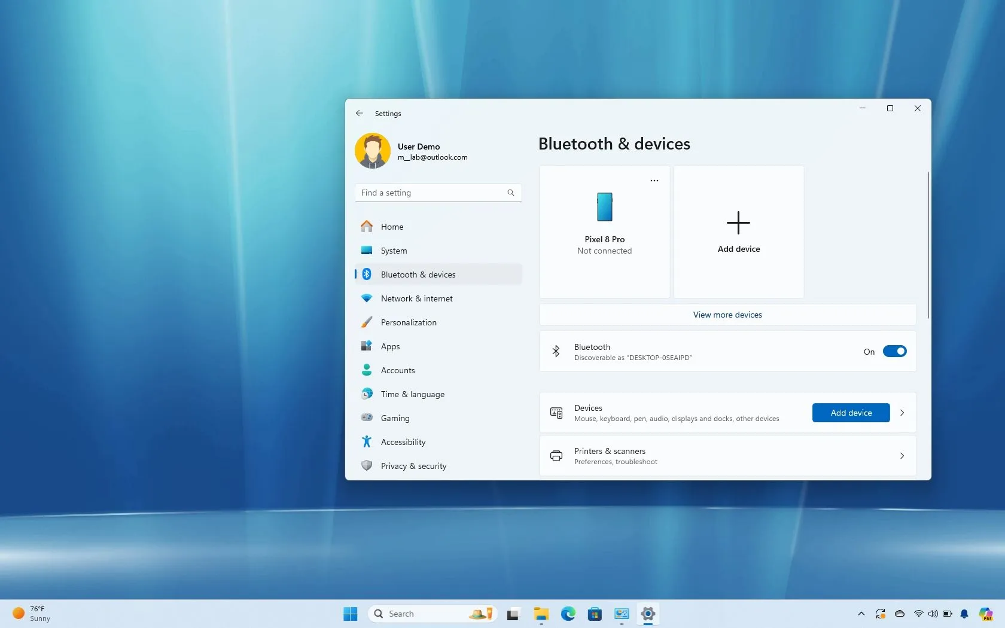Minimize the Settings window
1005x628 pixels.
pyautogui.click(x=863, y=108)
